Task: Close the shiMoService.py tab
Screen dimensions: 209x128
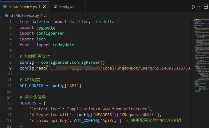Action: click(x=45, y=6)
